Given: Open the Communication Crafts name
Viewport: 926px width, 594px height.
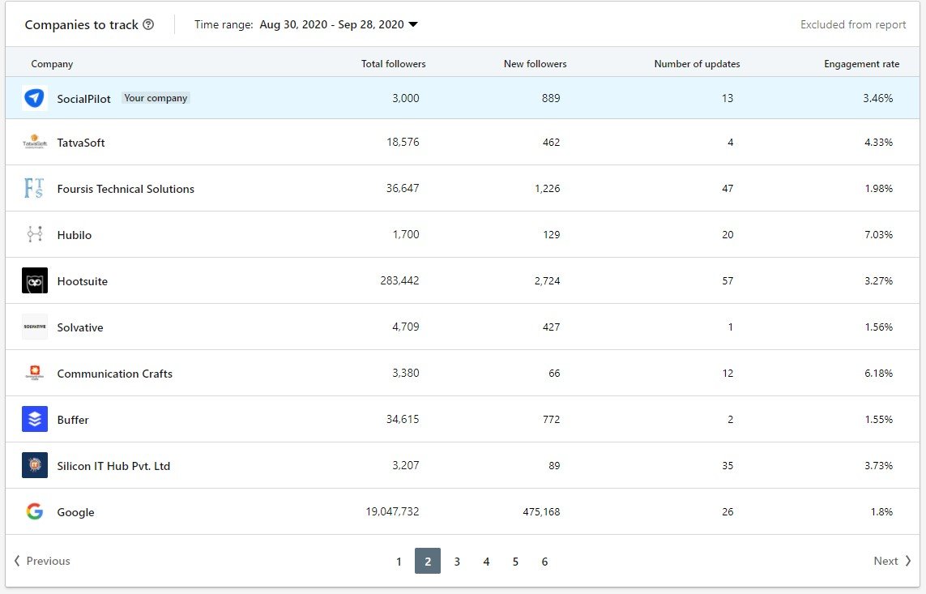Looking at the screenshot, I should [114, 374].
